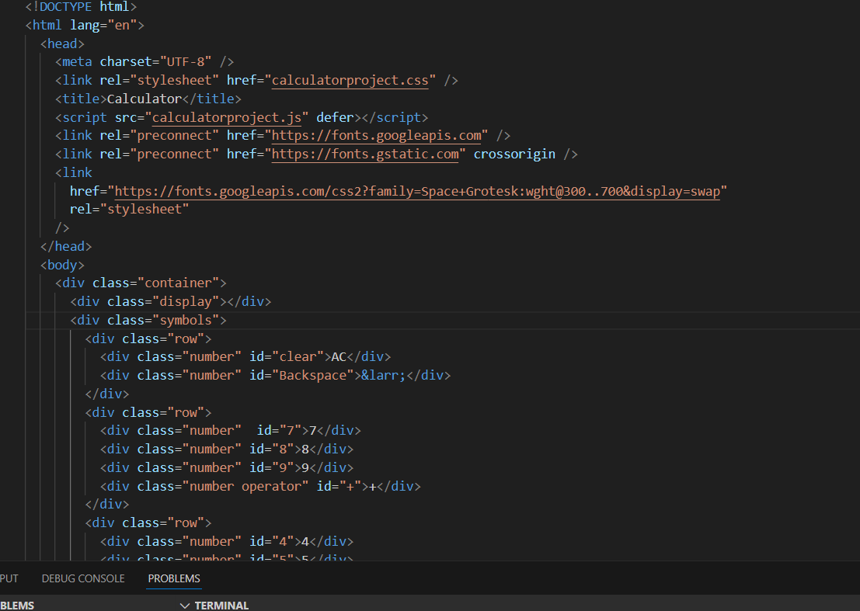The image size is (860, 611).
Task: Click the opening <body> tag
Action: coord(62,266)
